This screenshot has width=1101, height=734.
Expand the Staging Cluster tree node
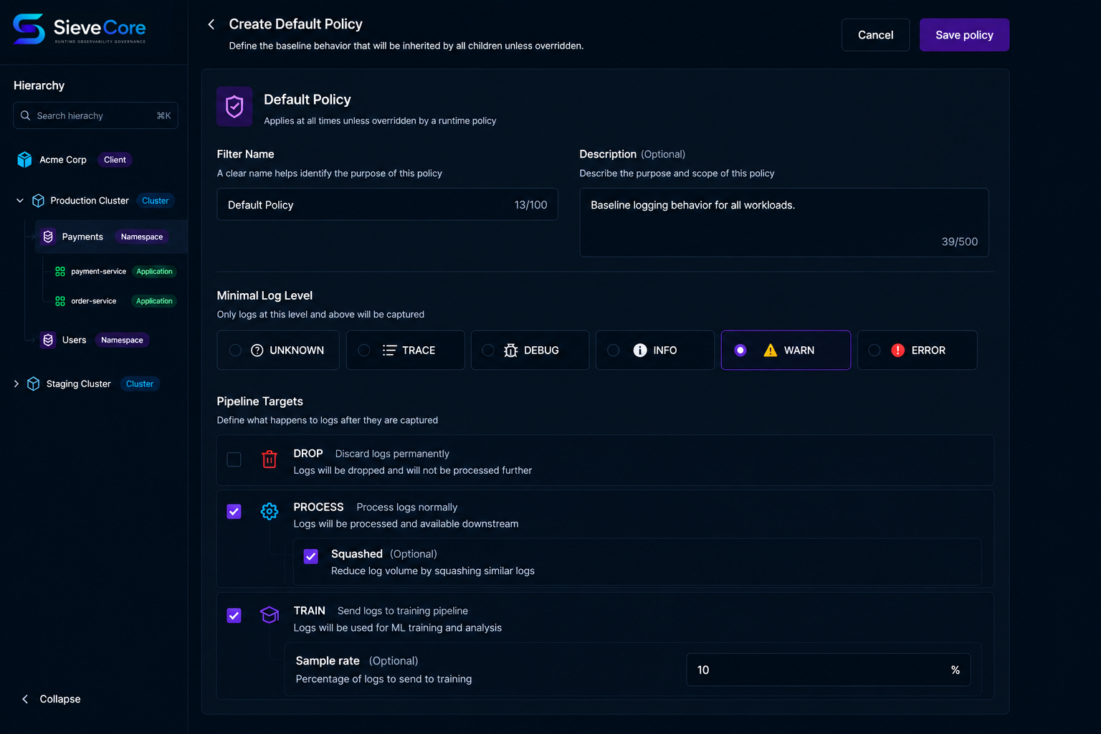16,384
